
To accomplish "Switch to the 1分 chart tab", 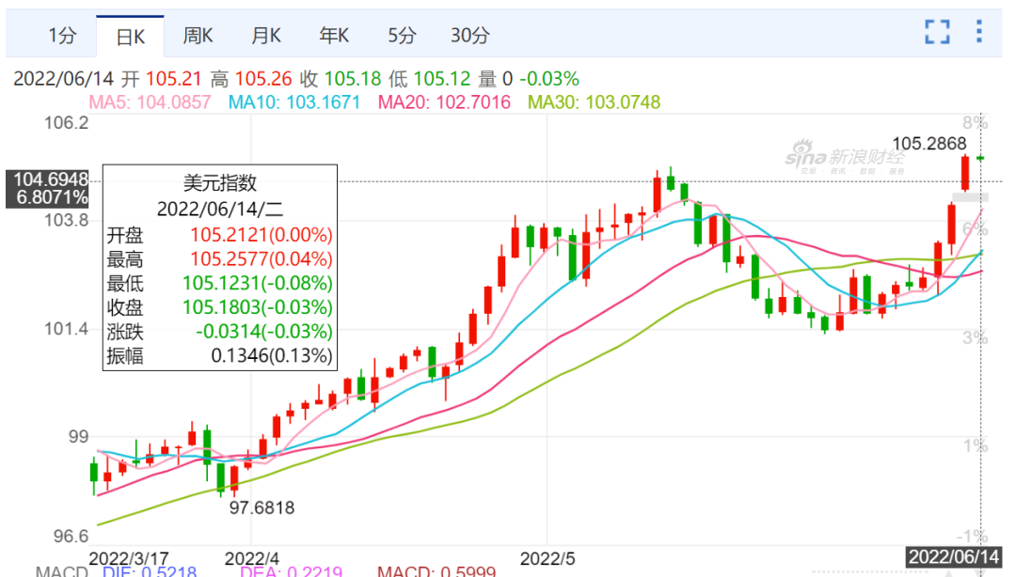I will click(62, 35).
